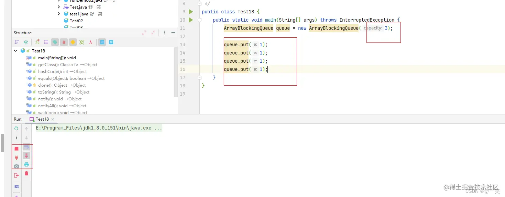The height and width of the screenshot is (197, 505).
Task: Expand the test1.java node in project tree
Action: [x=59, y=14]
